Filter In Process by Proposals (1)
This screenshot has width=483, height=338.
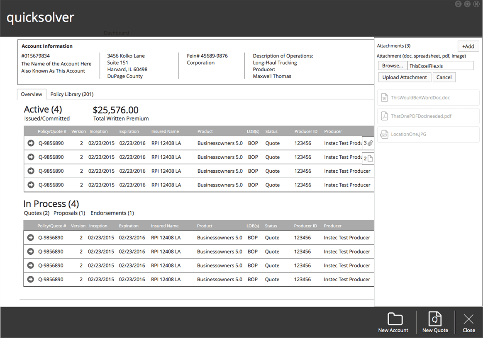69,213
